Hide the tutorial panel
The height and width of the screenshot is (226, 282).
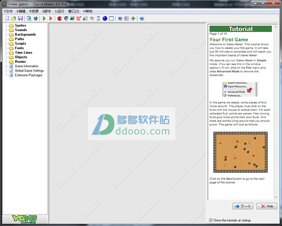266,206
